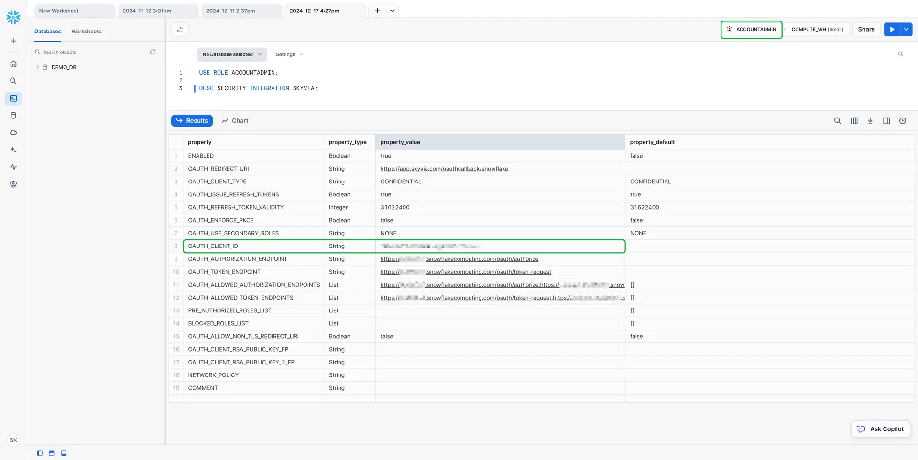Open the run options dropdown arrow
This screenshot has width=918, height=460.
pyautogui.click(x=906, y=30)
